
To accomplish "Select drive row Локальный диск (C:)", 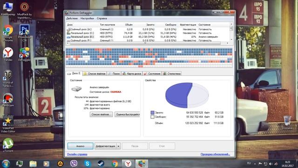I will click(148, 33).
